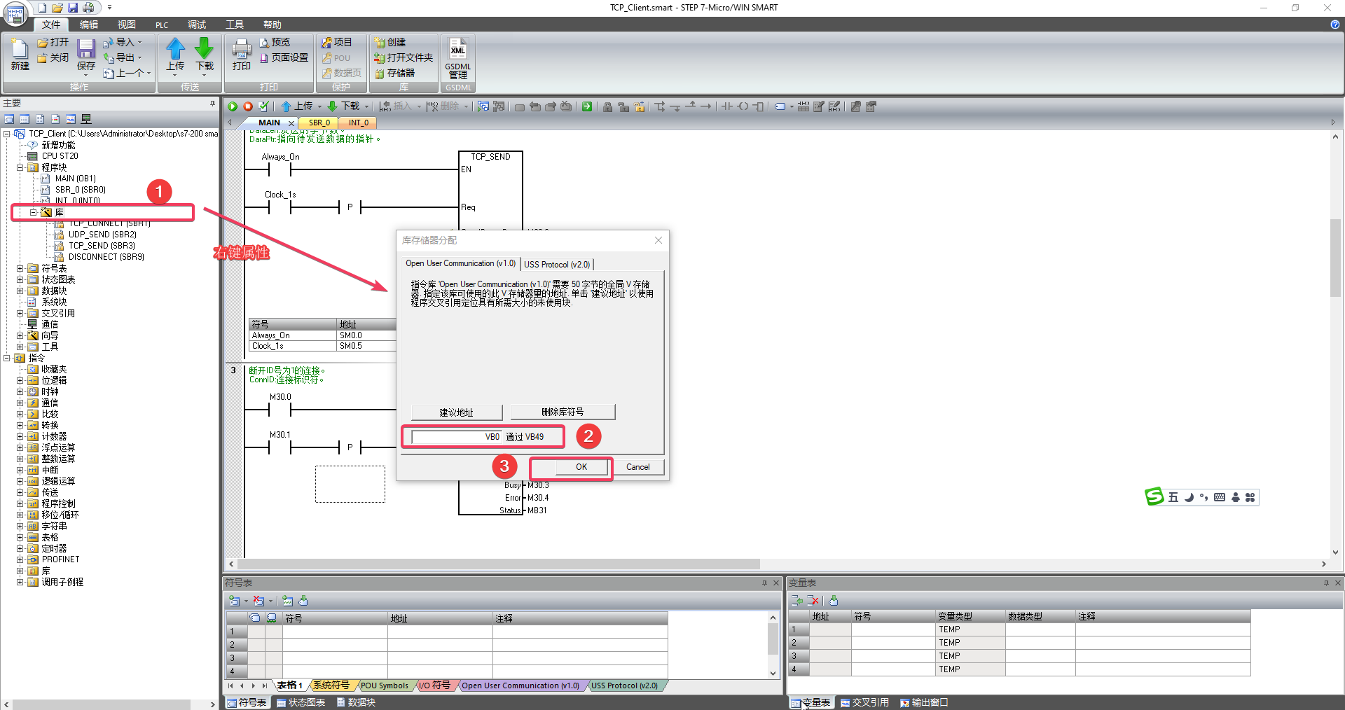Open the 导出 (Export) dropdown arrow
Image resolution: width=1345 pixels, height=710 pixels.
click(x=139, y=58)
